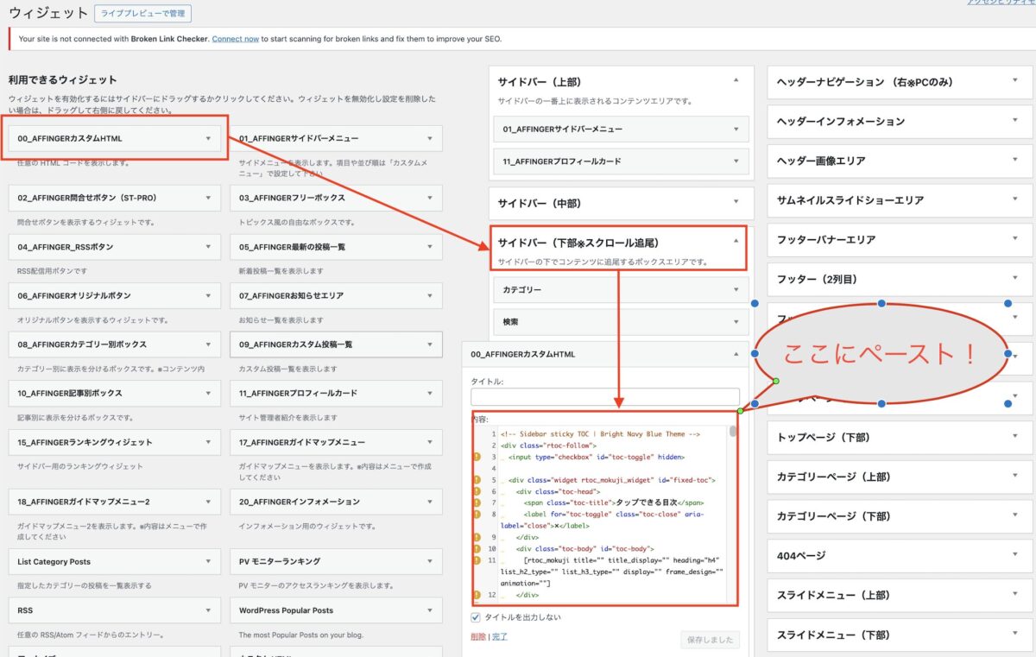Expand 11_AFFINGERプロフィールカード inside サイドバー（上部）
This screenshot has width=1036, height=657.
tap(736, 161)
